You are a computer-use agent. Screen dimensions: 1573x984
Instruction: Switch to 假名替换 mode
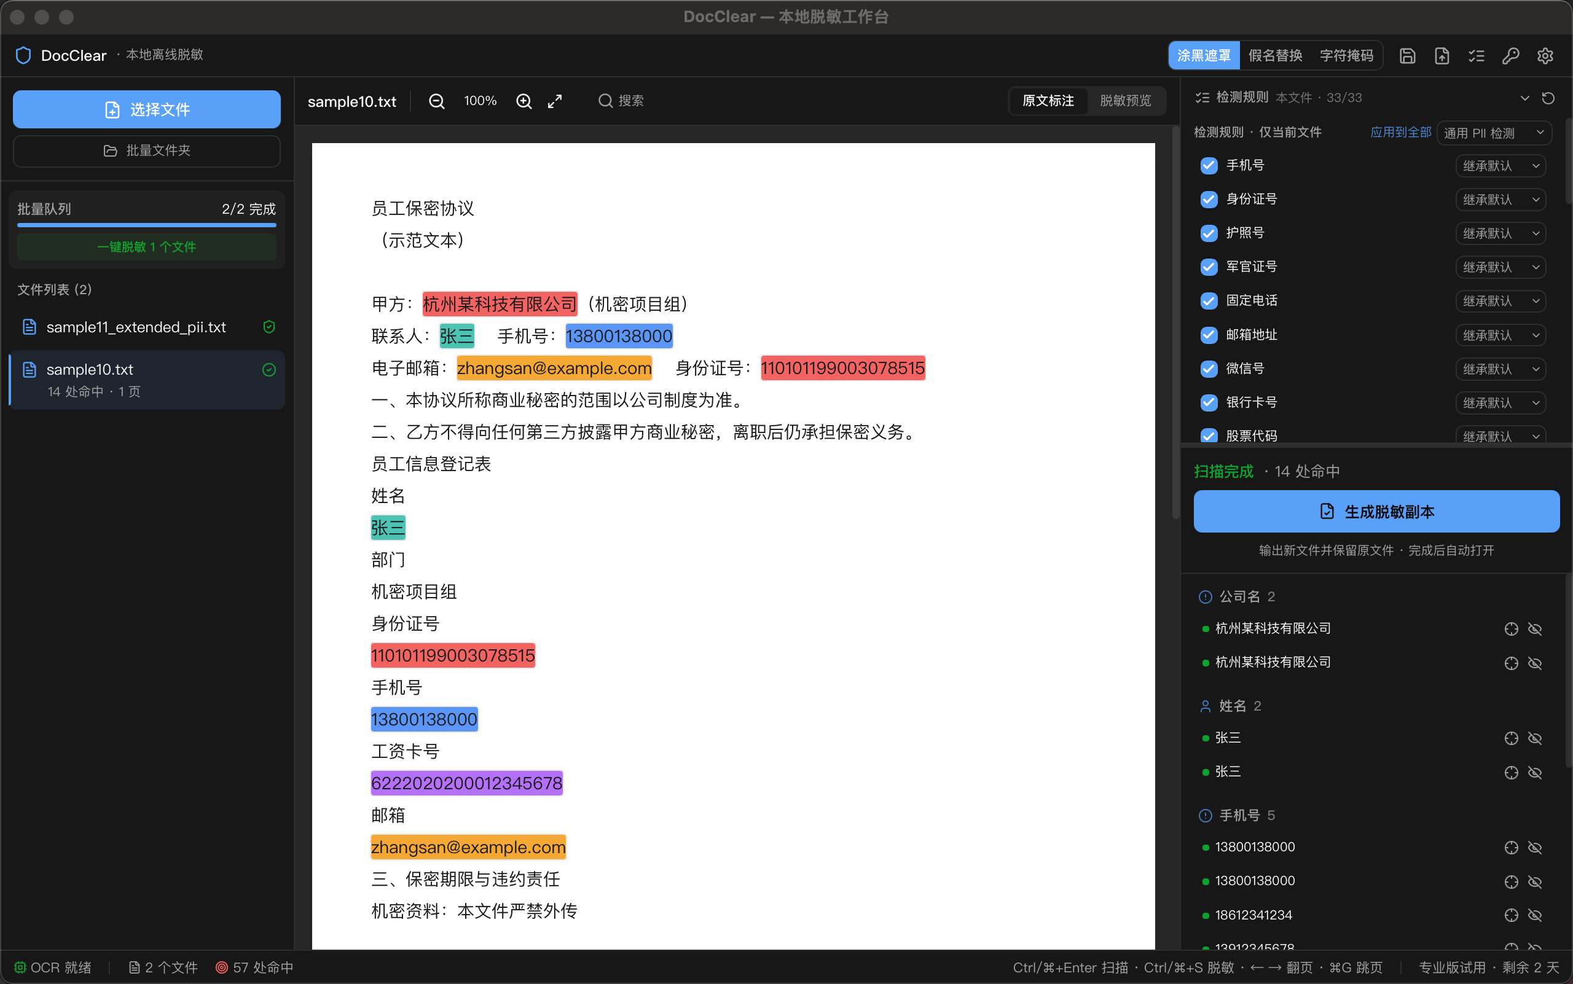(1275, 56)
